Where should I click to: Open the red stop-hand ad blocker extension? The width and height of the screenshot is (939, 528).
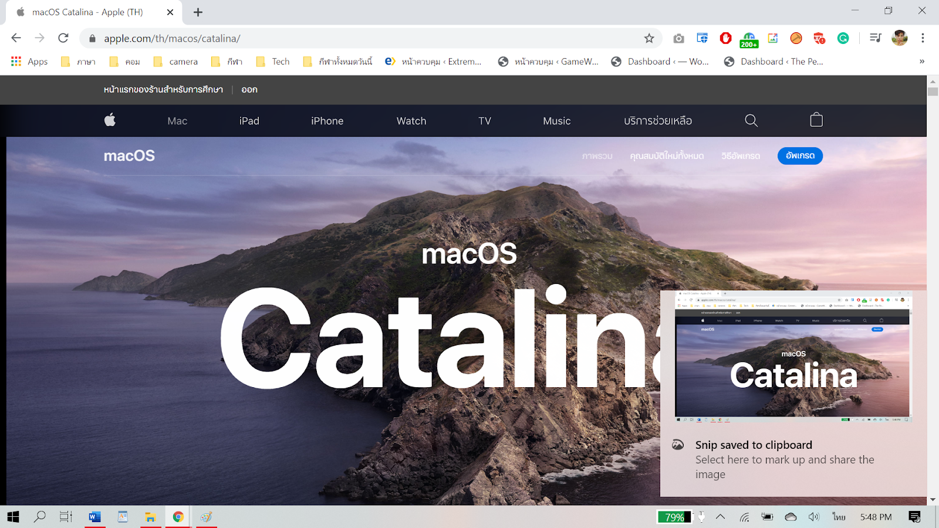(726, 38)
